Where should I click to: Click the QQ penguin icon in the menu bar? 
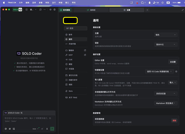click(150, 3)
